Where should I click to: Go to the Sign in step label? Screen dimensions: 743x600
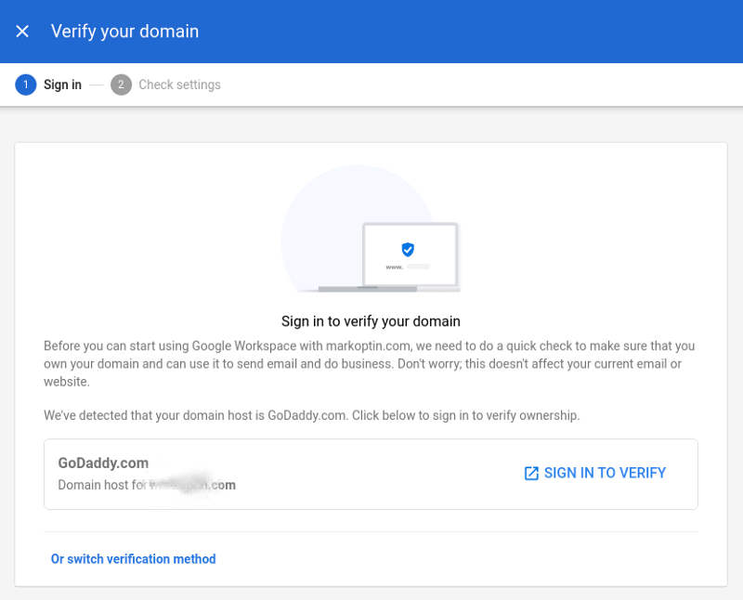pyautogui.click(x=62, y=85)
